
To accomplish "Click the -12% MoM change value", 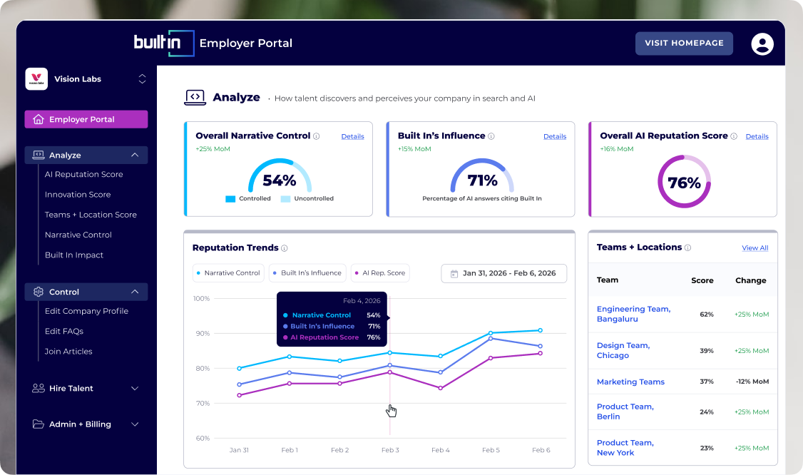I will coord(752,382).
